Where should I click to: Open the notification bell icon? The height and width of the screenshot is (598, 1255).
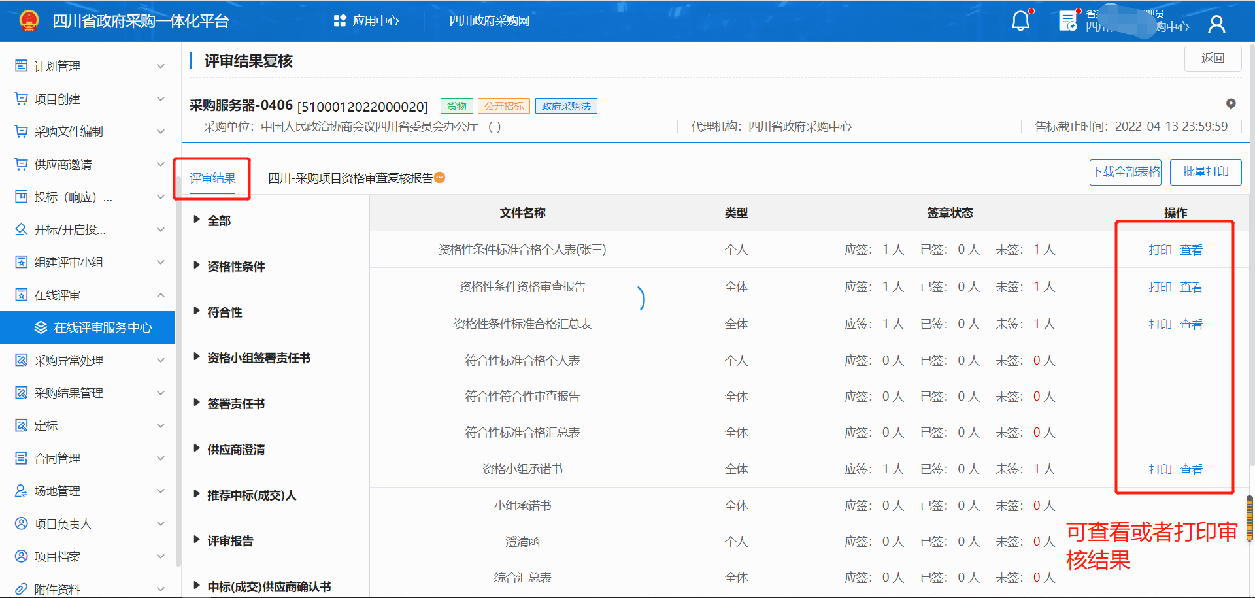pos(1021,21)
